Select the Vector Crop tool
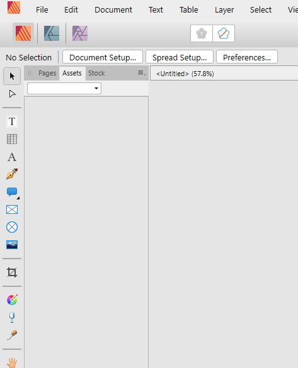Viewport: 298px width, 368px height. (x=12, y=272)
